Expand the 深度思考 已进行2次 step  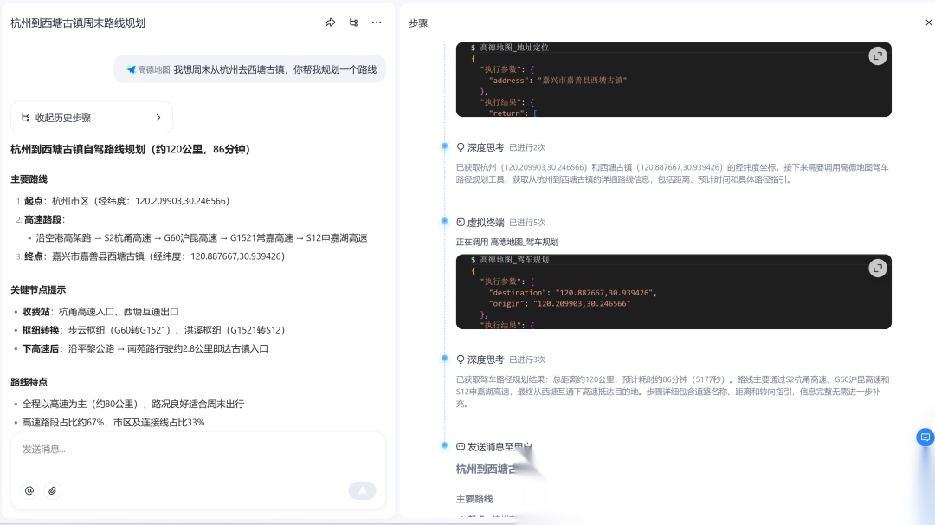[501, 147]
